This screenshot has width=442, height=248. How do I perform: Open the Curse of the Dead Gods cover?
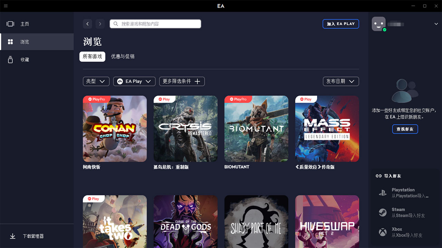click(185, 221)
